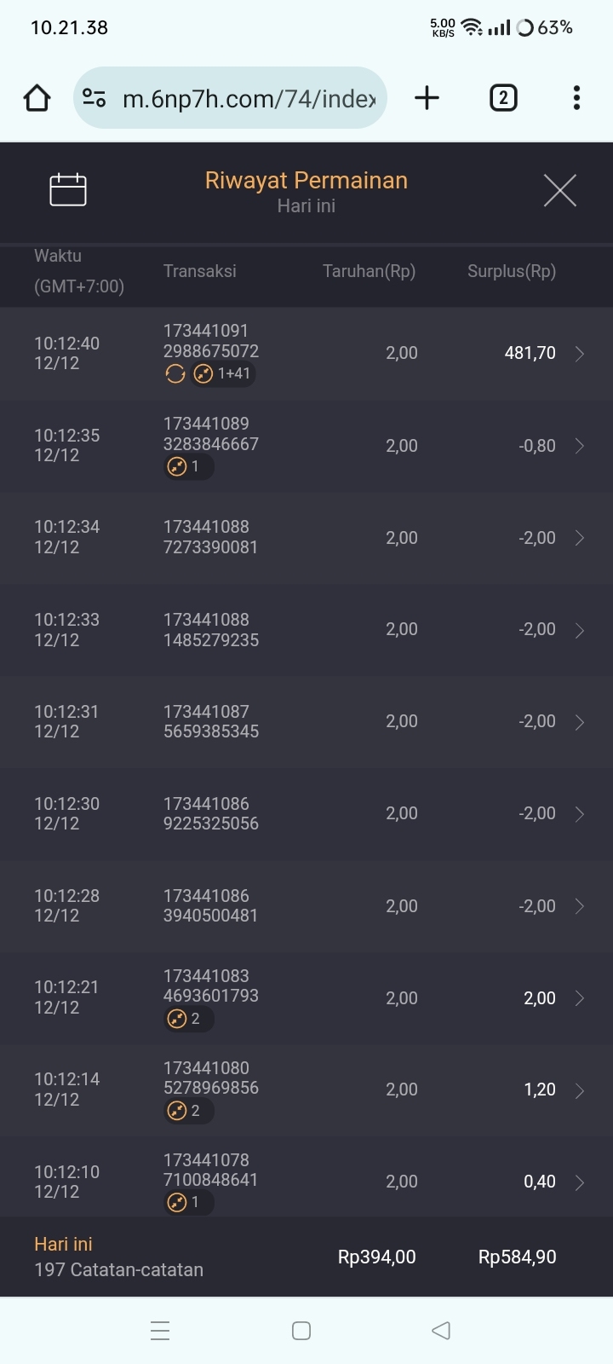613x1364 pixels.
Task: Tap the Taruhan(Rp) column header
Action: pos(369,272)
